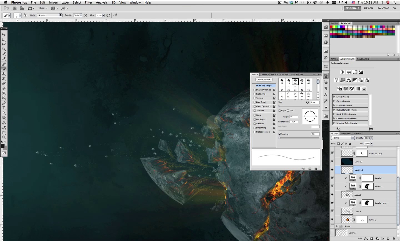The width and height of the screenshot is (400, 241).
Task: Add a Levels adjustment from Adjustments panel
Action: point(349,72)
